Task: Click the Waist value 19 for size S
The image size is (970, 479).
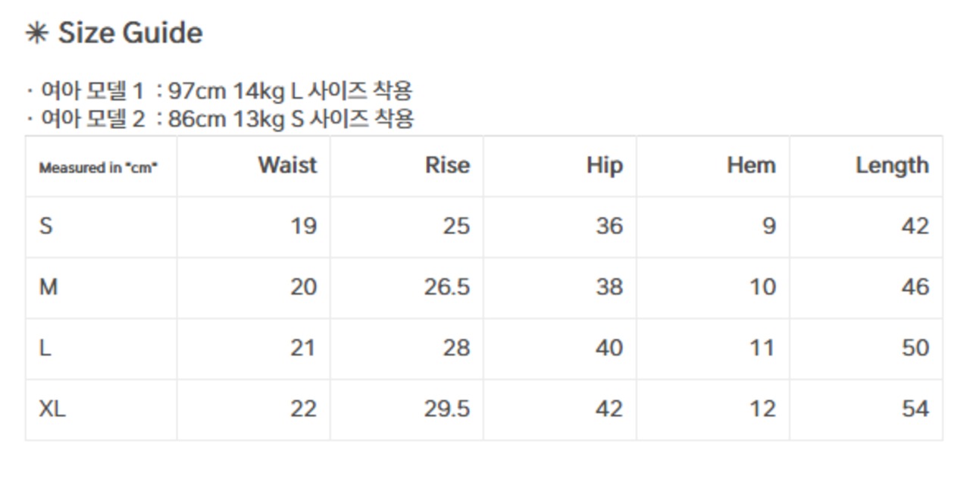Action: 303,227
